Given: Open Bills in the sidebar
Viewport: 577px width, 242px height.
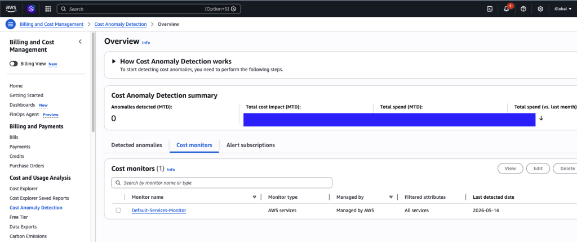Looking at the screenshot, I should click(14, 137).
